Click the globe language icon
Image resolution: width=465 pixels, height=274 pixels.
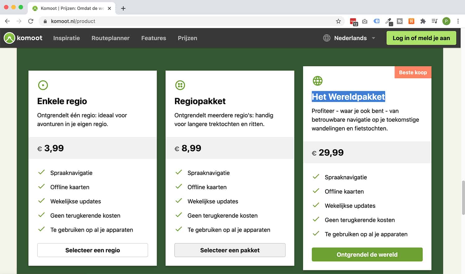click(327, 38)
